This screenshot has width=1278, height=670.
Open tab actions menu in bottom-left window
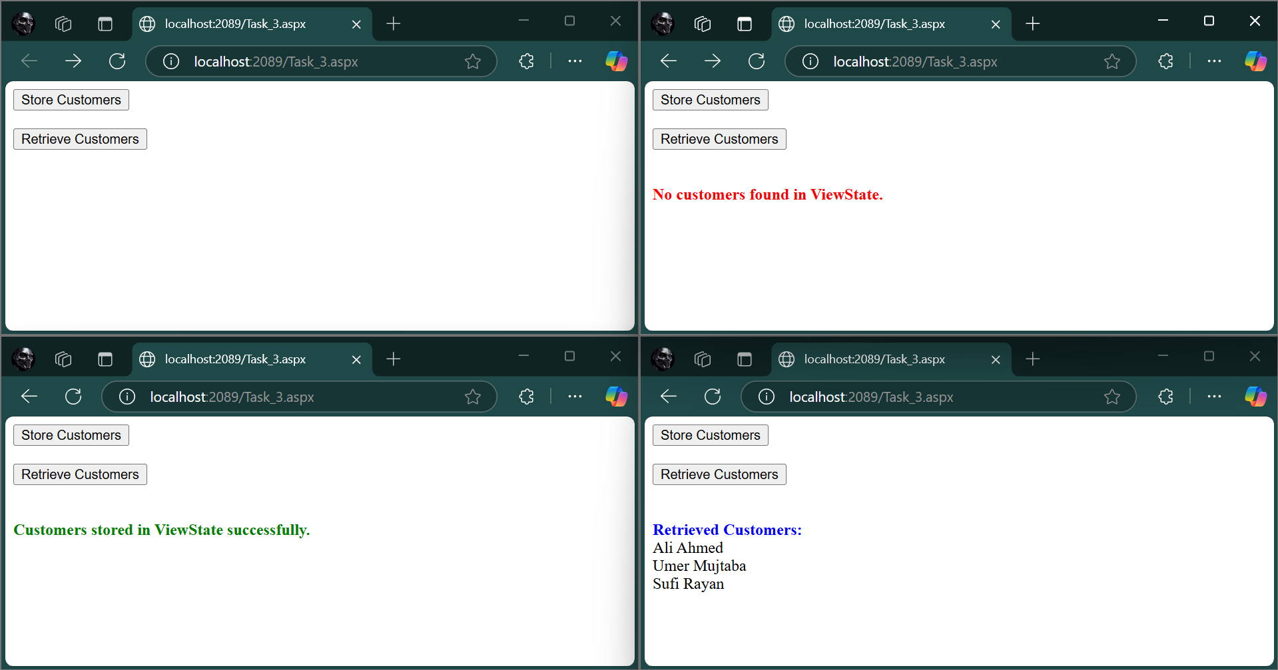[105, 359]
